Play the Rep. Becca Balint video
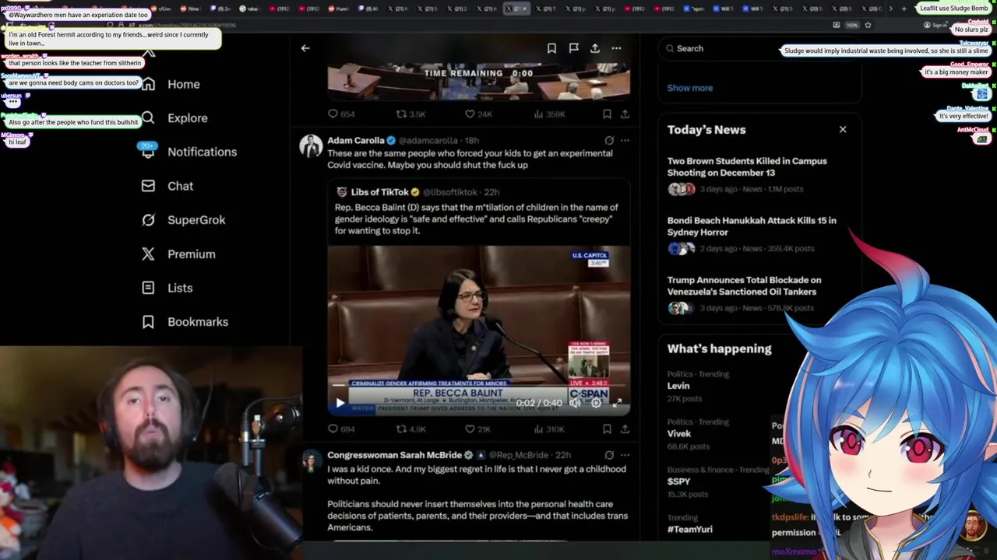The width and height of the screenshot is (997, 560). [x=340, y=403]
